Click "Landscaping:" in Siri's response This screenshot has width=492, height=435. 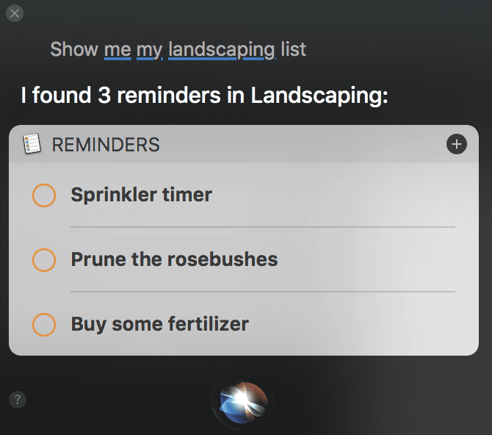pos(319,96)
